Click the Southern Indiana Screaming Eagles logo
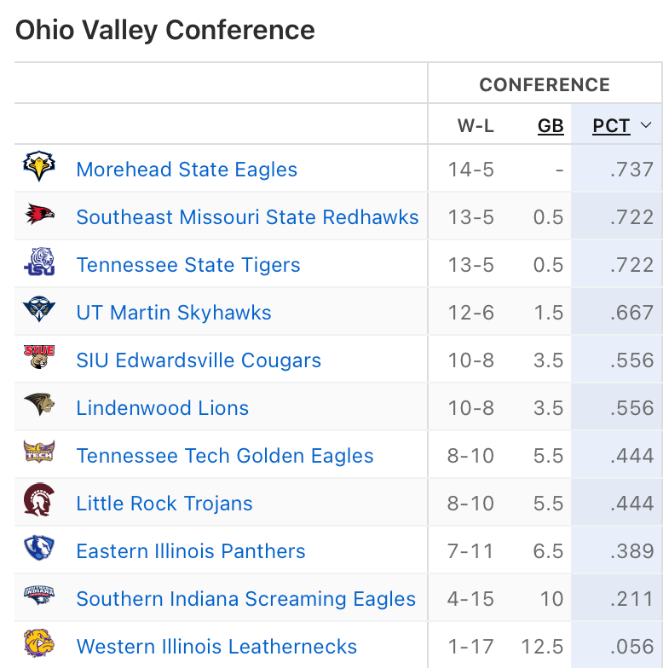663x668 pixels. click(x=39, y=597)
